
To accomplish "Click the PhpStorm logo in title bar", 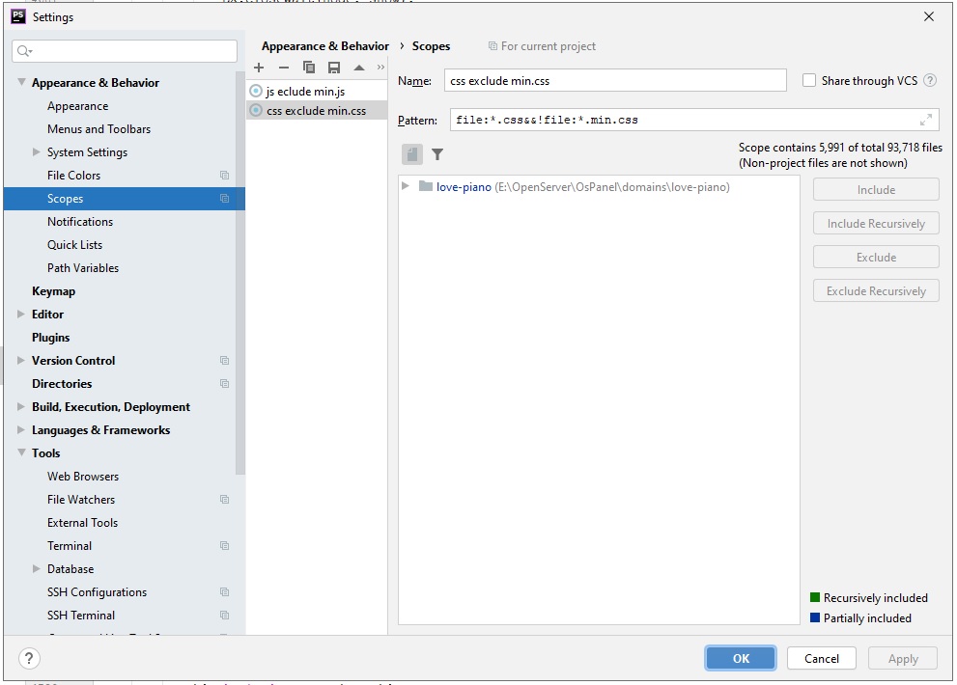I will 18,16.
